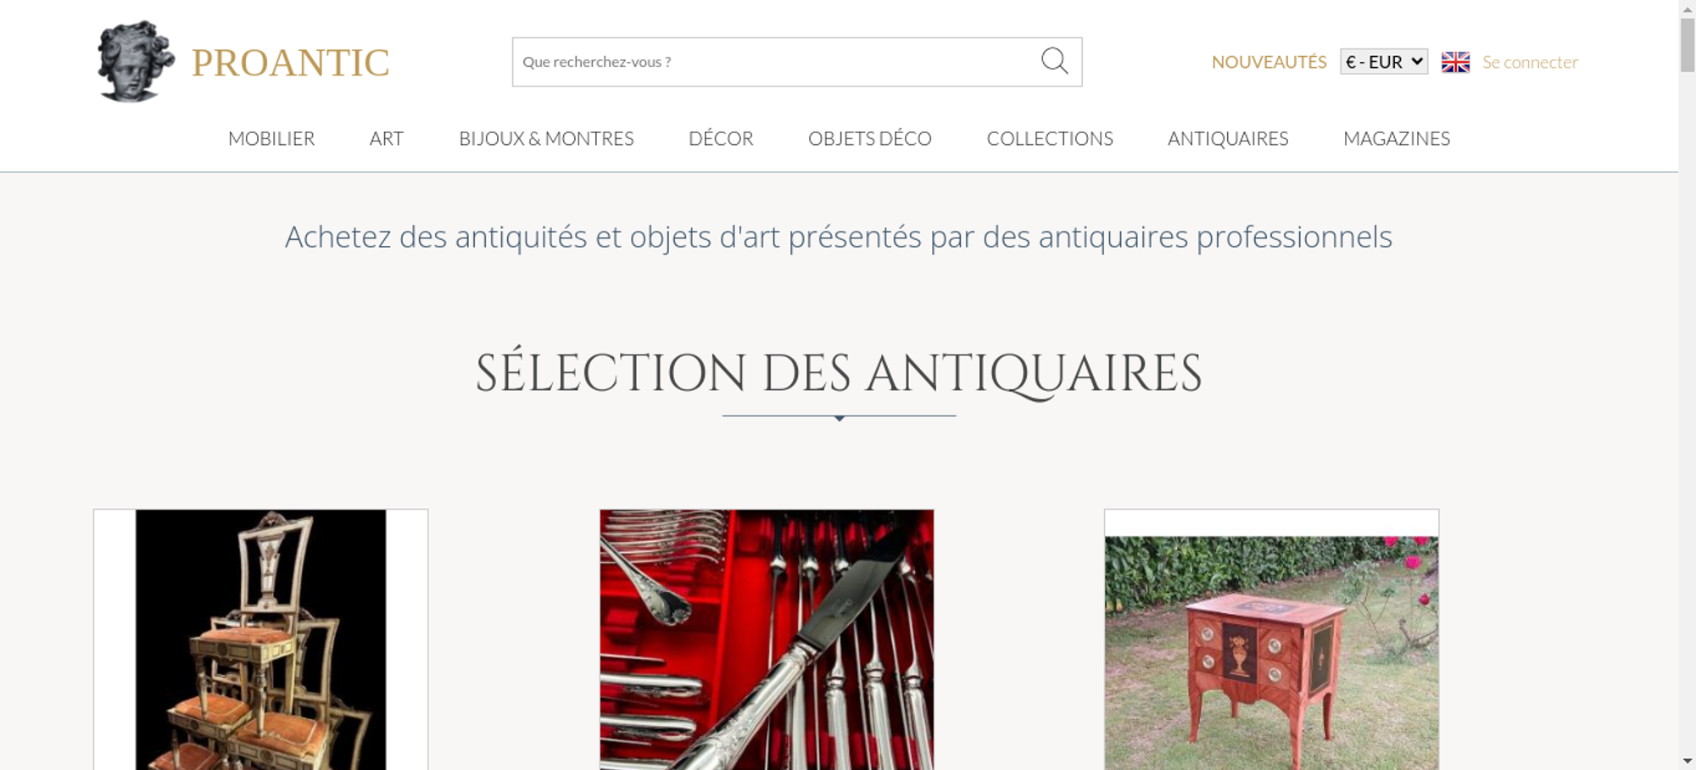Image resolution: width=1696 pixels, height=770 pixels.
Task: Select Bijoux & Montres category
Action: [x=546, y=138]
